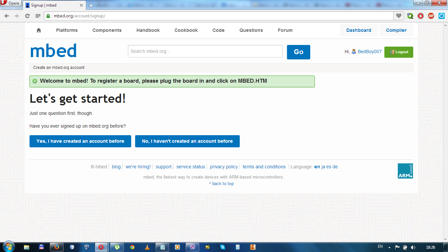Select the en language link
Screen dimensions: 448x252
click(x=317, y=167)
